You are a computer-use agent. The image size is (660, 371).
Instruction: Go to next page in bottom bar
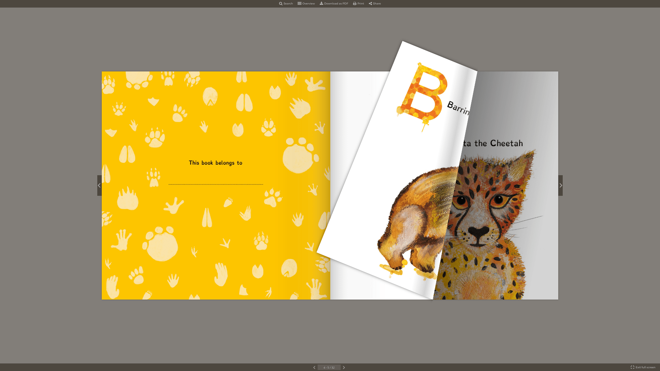tap(344, 368)
